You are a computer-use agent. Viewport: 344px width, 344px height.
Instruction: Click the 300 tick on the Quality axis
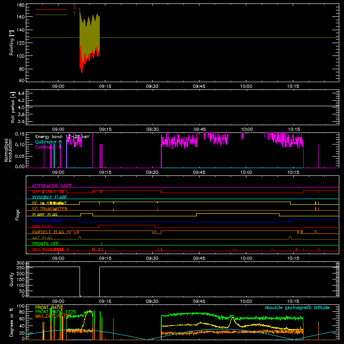[x=21, y=263]
